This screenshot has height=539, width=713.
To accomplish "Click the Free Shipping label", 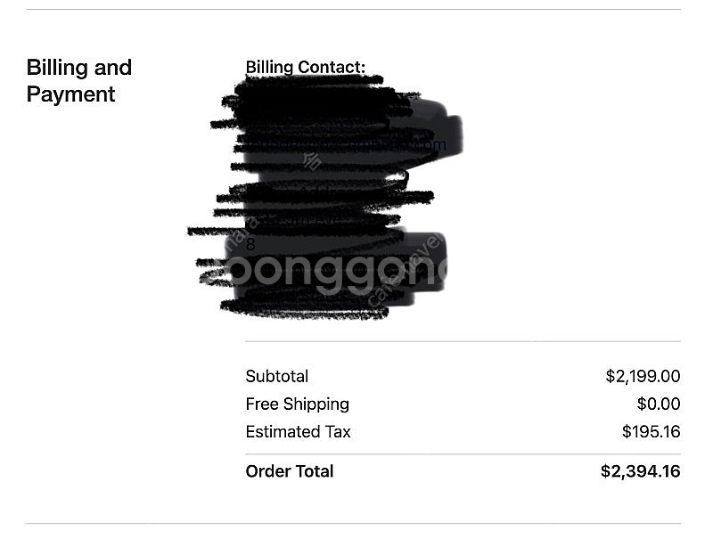I will point(298,404).
